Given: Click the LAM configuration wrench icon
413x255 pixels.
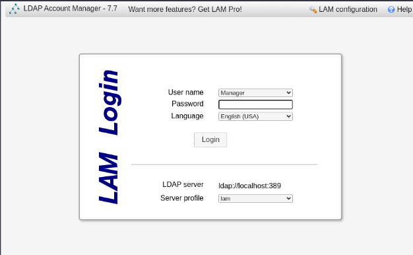Looking at the screenshot, I should [x=313, y=9].
